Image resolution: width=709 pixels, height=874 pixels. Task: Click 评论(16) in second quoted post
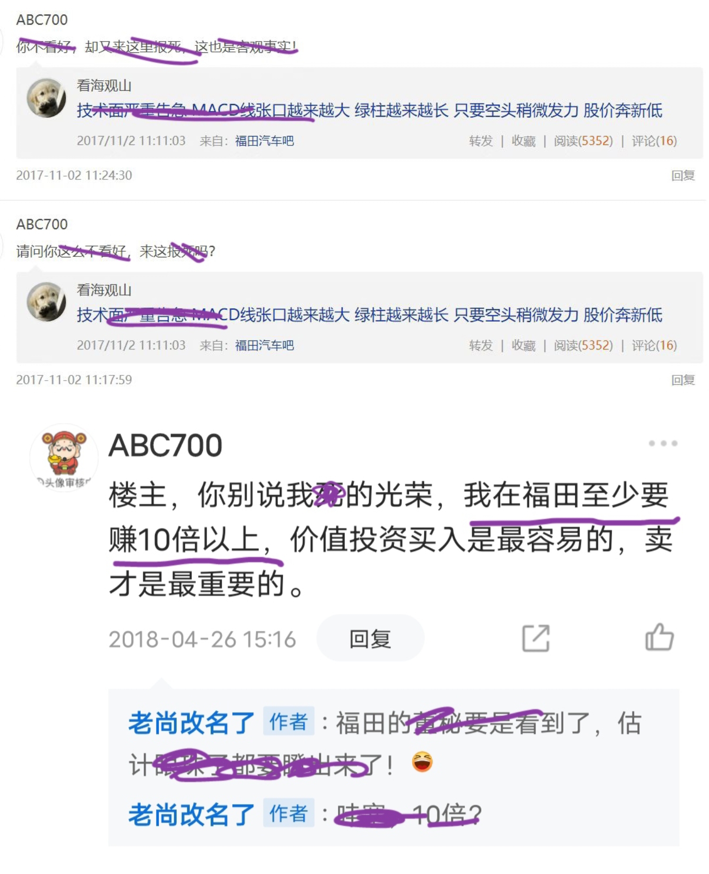tap(654, 345)
